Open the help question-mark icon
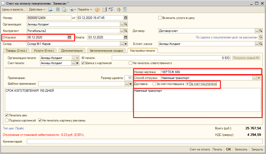Viewport: 266px width, 154px height. click(x=97, y=9)
